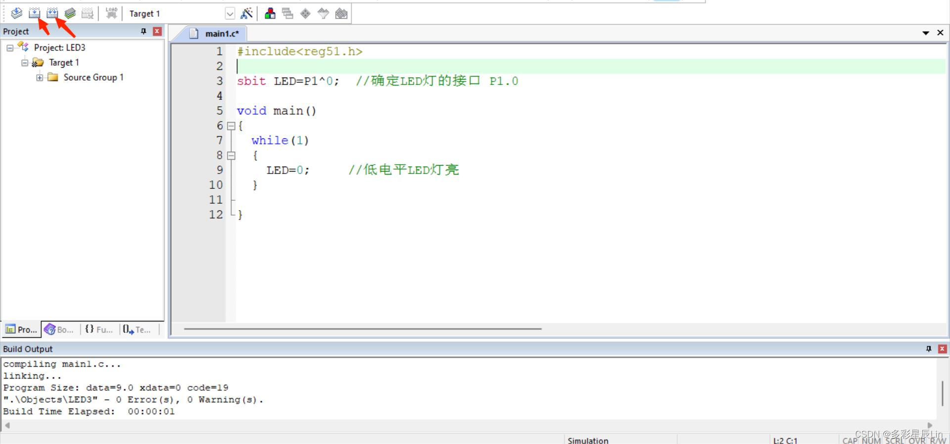This screenshot has height=444, width=950.
Task: Pin the Build Output panel
Action: (x=929, y=349)
